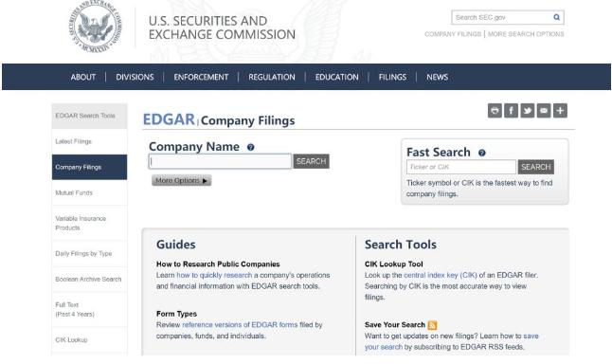The width and height of the screenshot is (612, 364).
Task: Click the Company Name SEARCH button
Action: click(x=311, y=161)
